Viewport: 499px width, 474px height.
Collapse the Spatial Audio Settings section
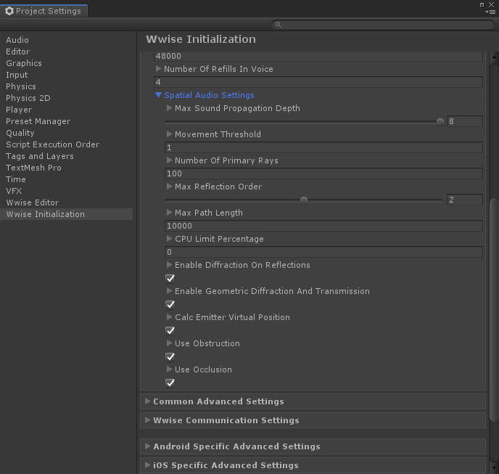[159, 95]
